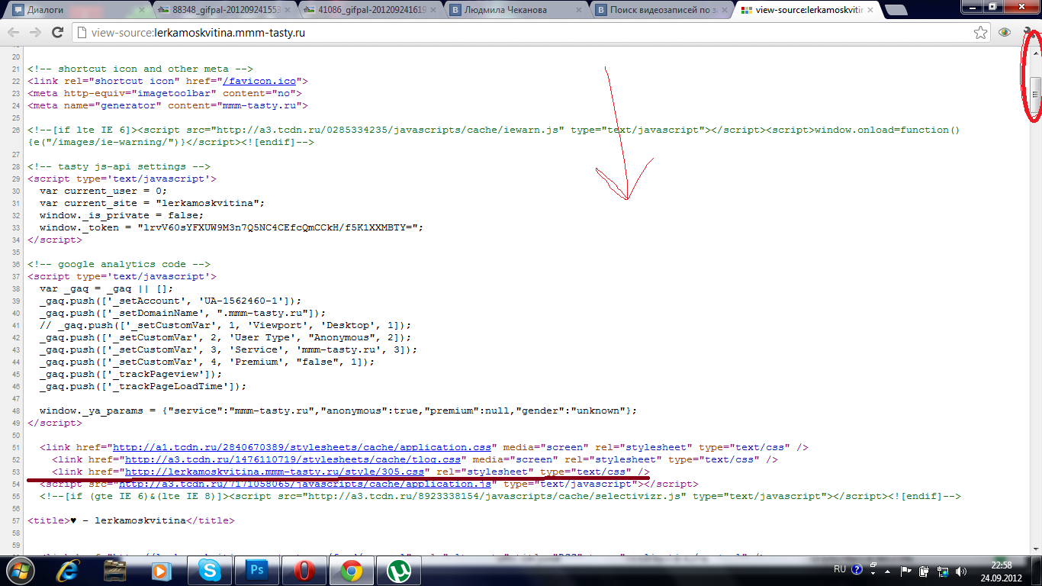The height and width of the screenshot is (586, 1042).
Task: Open the Action Center flag icon
Action: [907, 571]
